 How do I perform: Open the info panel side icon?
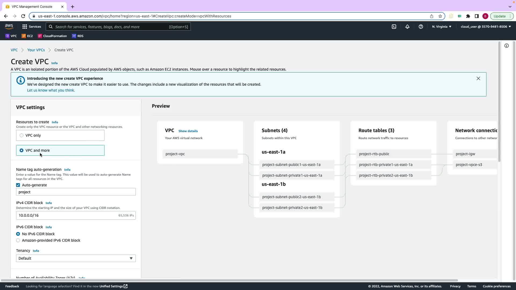click(506, 46)
